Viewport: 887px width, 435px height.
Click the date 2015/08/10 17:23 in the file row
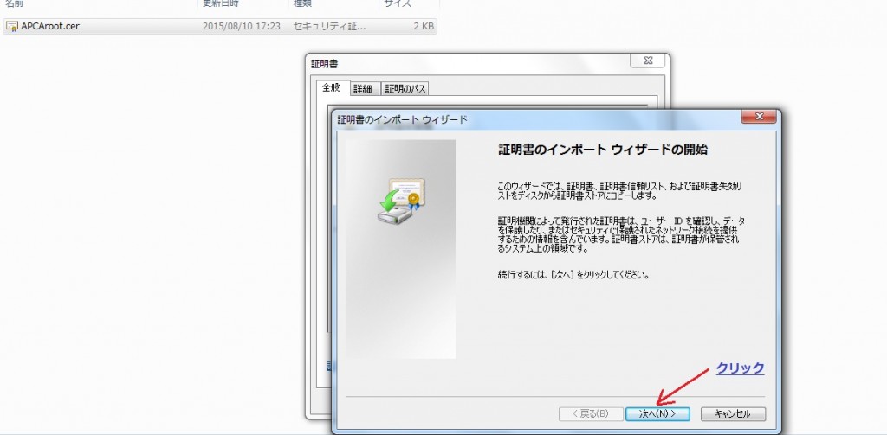(x=242, y=26)
